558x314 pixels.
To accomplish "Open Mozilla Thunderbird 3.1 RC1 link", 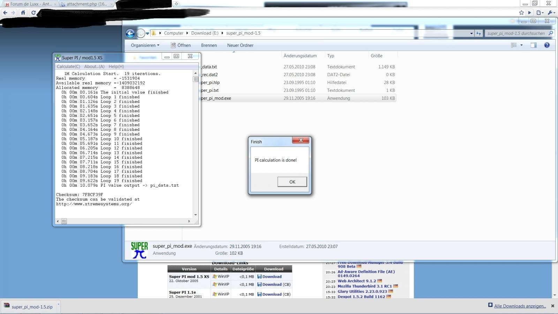I will tap(364, 286).
